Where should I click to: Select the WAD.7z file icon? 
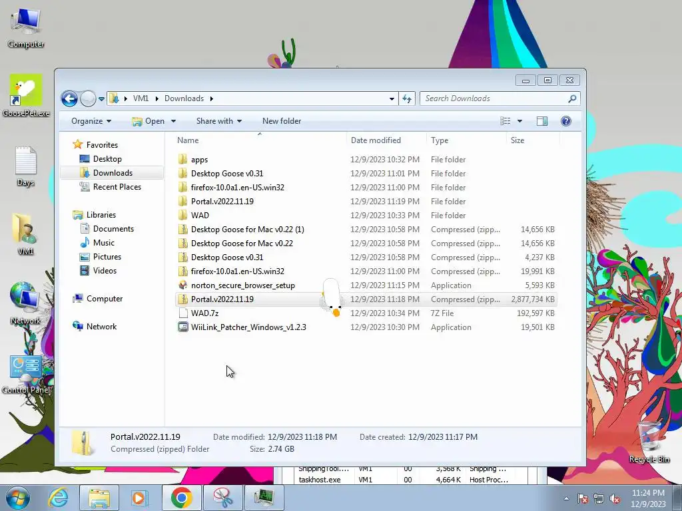coord(182,313)
